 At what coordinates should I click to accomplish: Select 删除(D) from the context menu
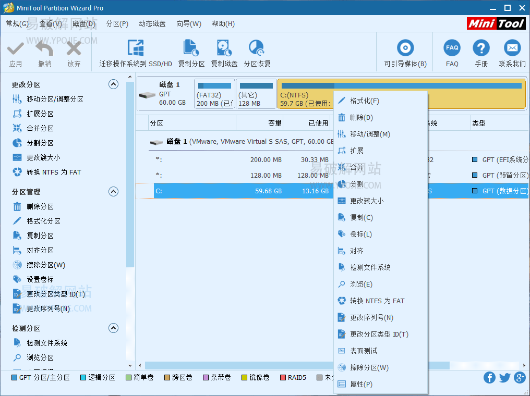[x=360, y=117]
